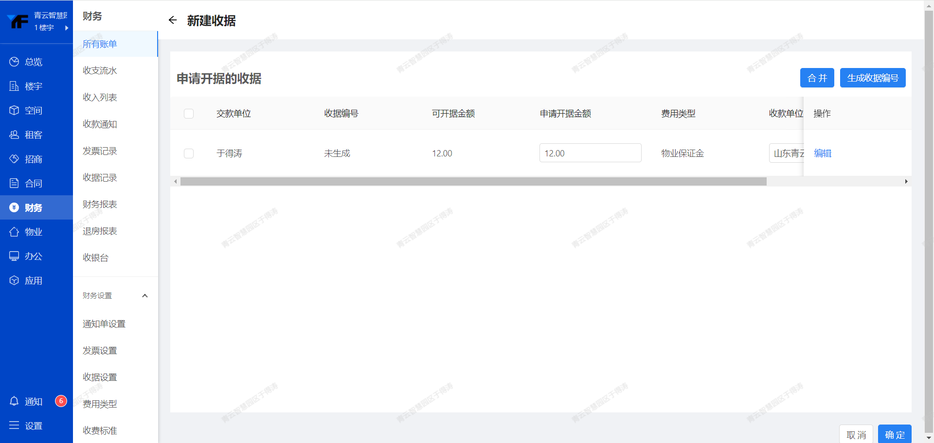Open the 空间 cube icon
The width and height of the screenshot is (934, 443).
coord(14,110)
